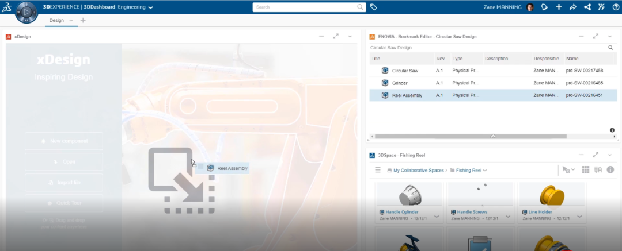Screen dimensions: 622x251
Task: Click Import file button
Action: coord(64,183)
